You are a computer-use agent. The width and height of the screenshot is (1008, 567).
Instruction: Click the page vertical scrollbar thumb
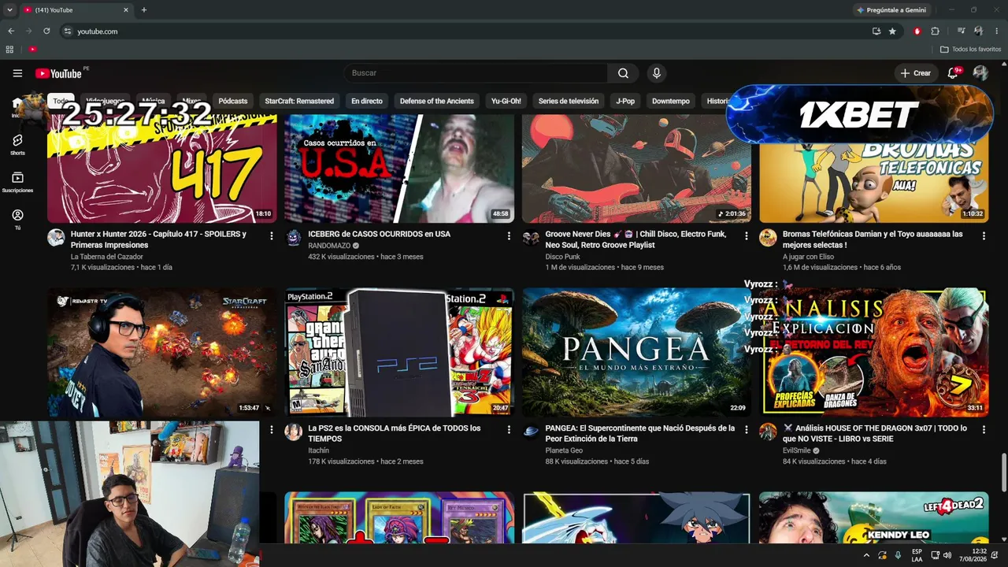tap(1003, 472)
